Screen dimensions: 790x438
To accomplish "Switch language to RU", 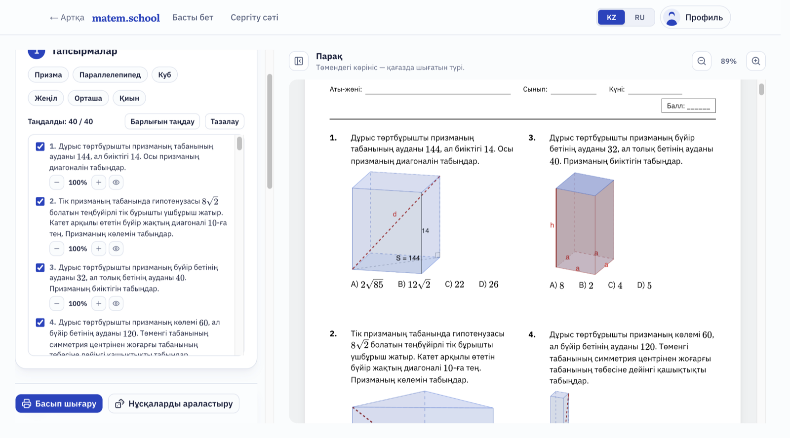I will [639, 17].
